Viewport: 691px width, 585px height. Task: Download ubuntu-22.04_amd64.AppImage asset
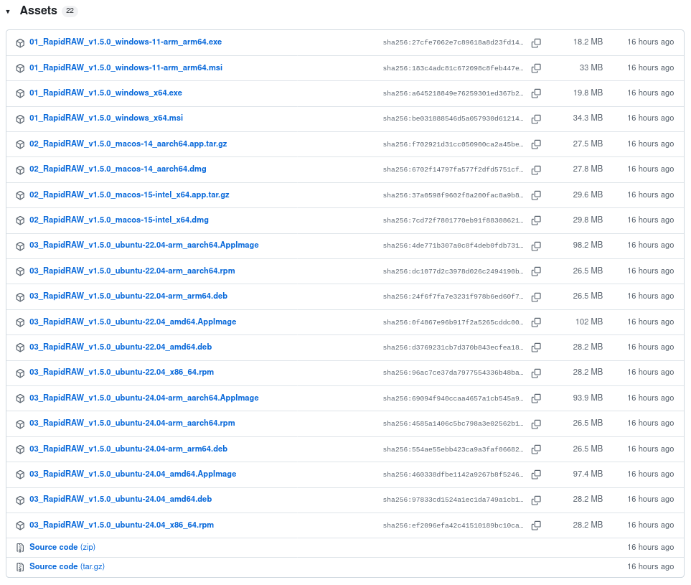coord(133,322)
